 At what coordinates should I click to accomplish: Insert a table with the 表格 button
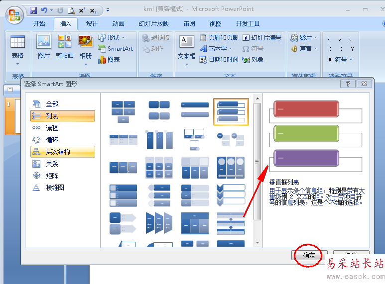(x=17, y=47)
